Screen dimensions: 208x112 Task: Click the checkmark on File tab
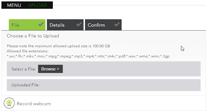click(x=41, y=24)
